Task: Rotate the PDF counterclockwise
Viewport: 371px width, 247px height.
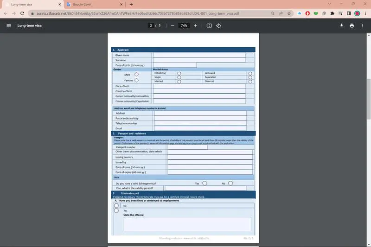Action: (218, 25)
